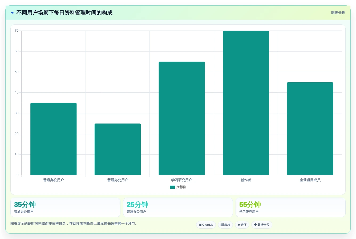Click the 表格 tag chip
356x239 pixels.
[x=225, y=225]
